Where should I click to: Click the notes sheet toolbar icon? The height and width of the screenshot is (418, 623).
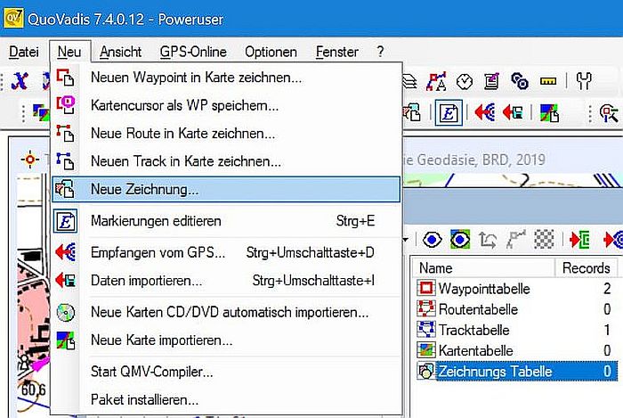click(x=492, y=81)
